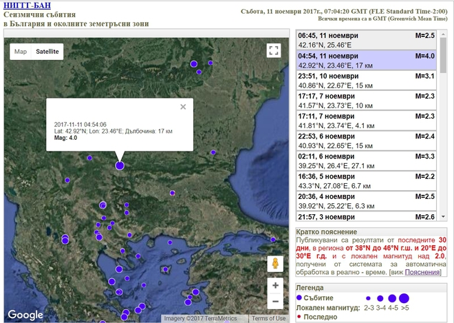Select the 23:51, 10 ноември M=3.1 event
Screen dimensions: 454x323
point(366,81)
